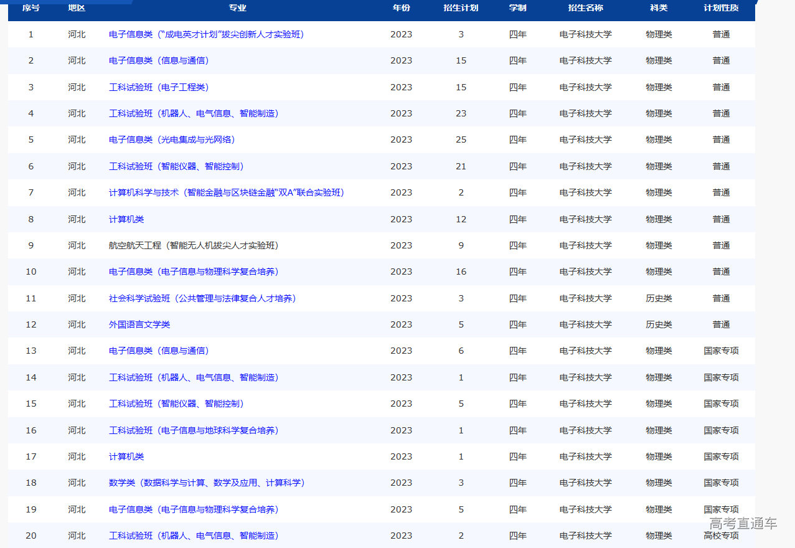Click 工科试验班（机器人、电气信息、智能制造）in row 20
795x548 pixels.
[x=193, y=536]
